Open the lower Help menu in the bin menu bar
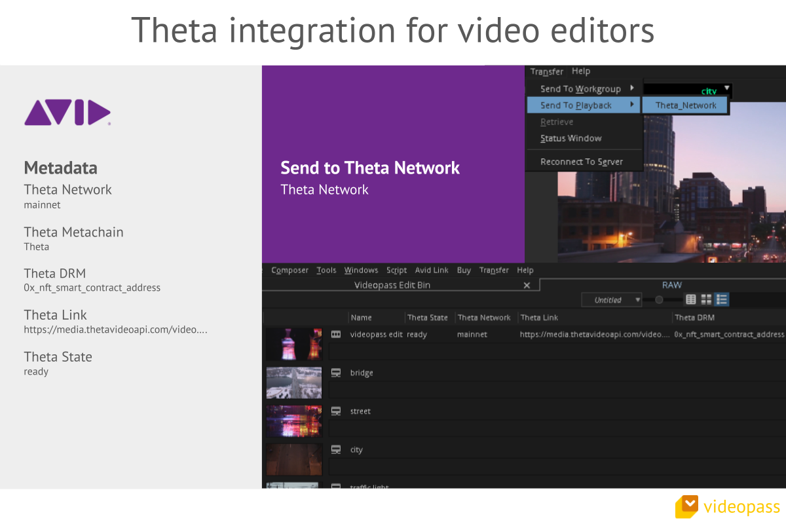The width and height of the screenshot is (786, 524). [x=525, y=270]
